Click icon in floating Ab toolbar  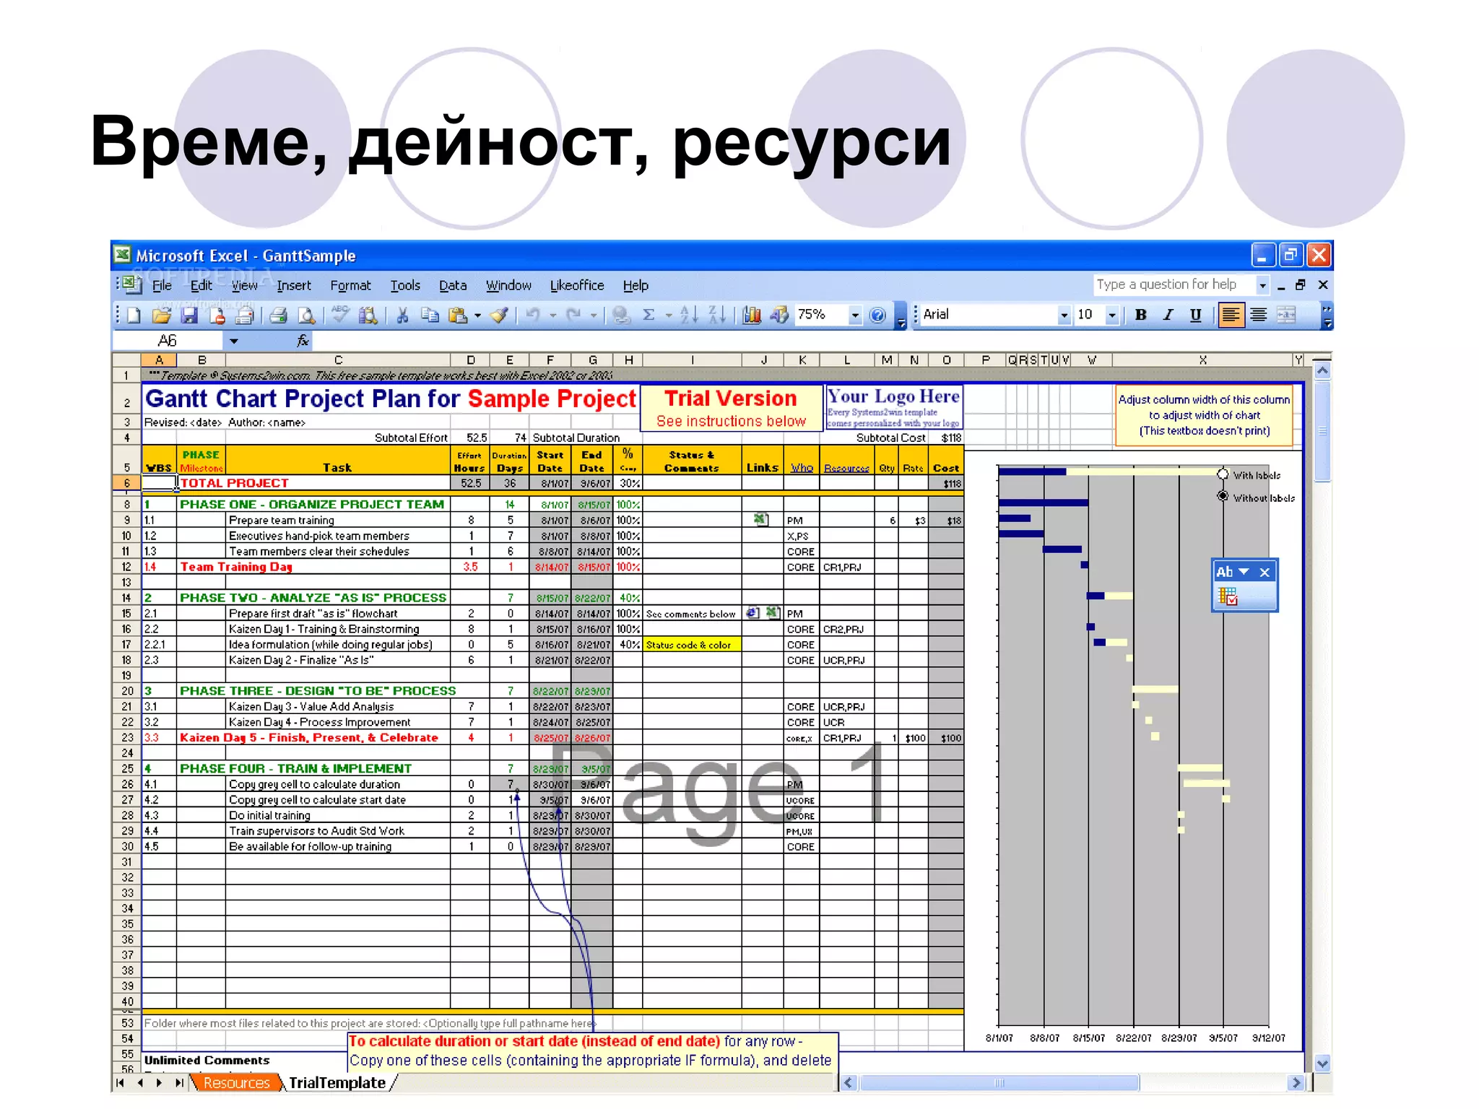pos(1228,596)
